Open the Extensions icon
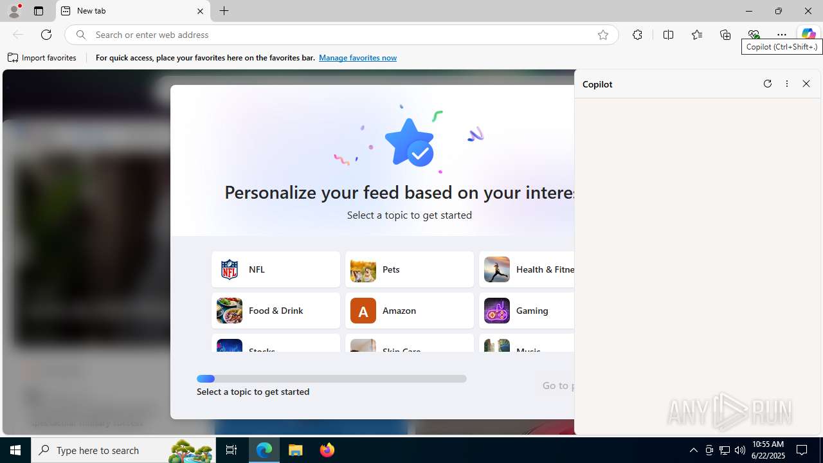 click(637, 35)
